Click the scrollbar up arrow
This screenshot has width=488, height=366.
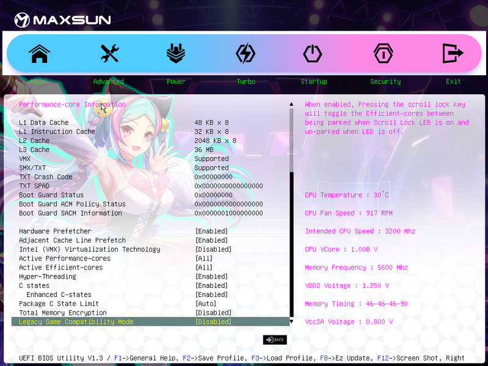click(x=291, y=104)
